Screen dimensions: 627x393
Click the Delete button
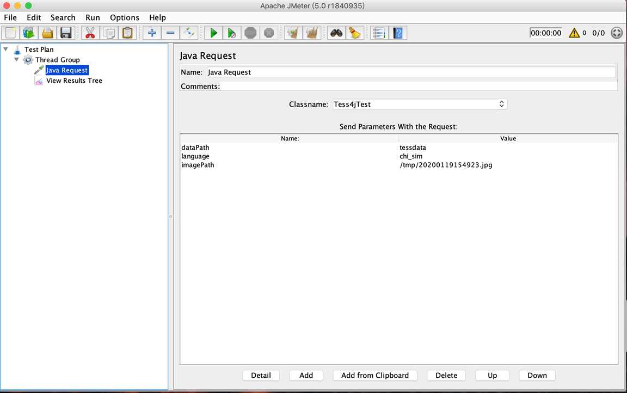(446, 376)
